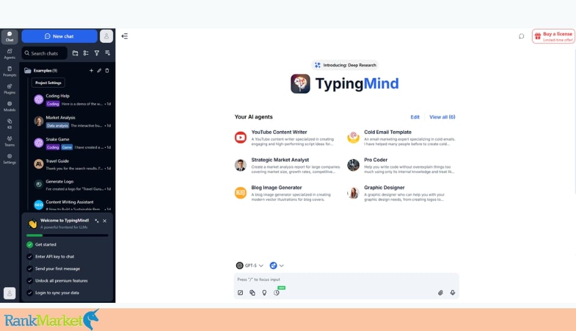Viewport: 576px width, 331px height.
Task: Start a New chat
Action: (59, 36)
